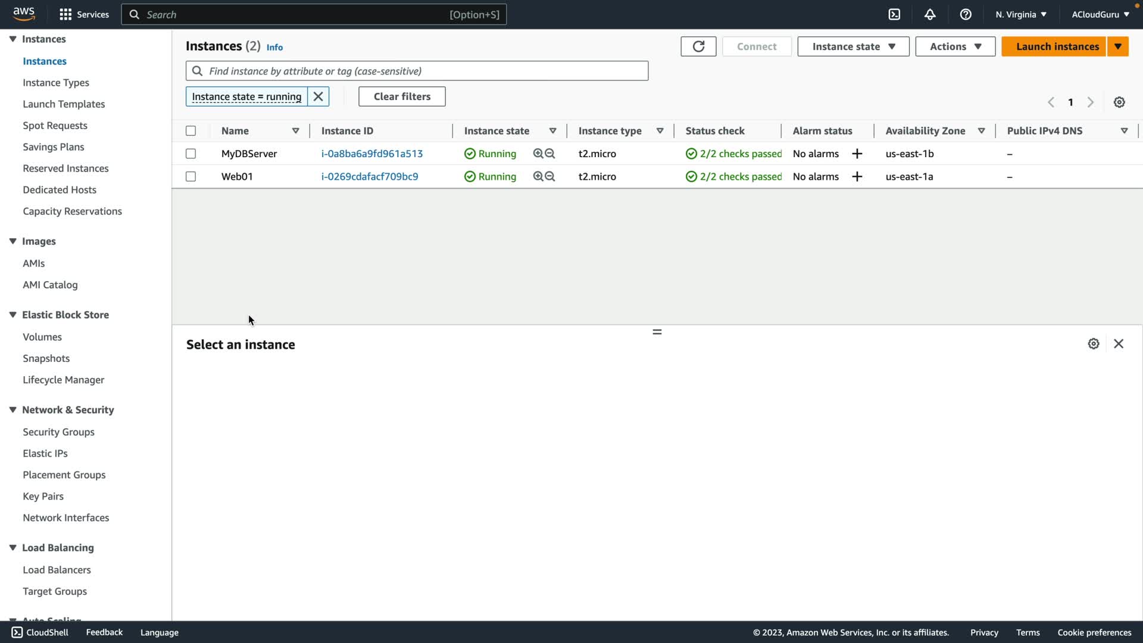Click the help question mark icon
Screen dimensions: 1143x643
(x=966, y=14)
